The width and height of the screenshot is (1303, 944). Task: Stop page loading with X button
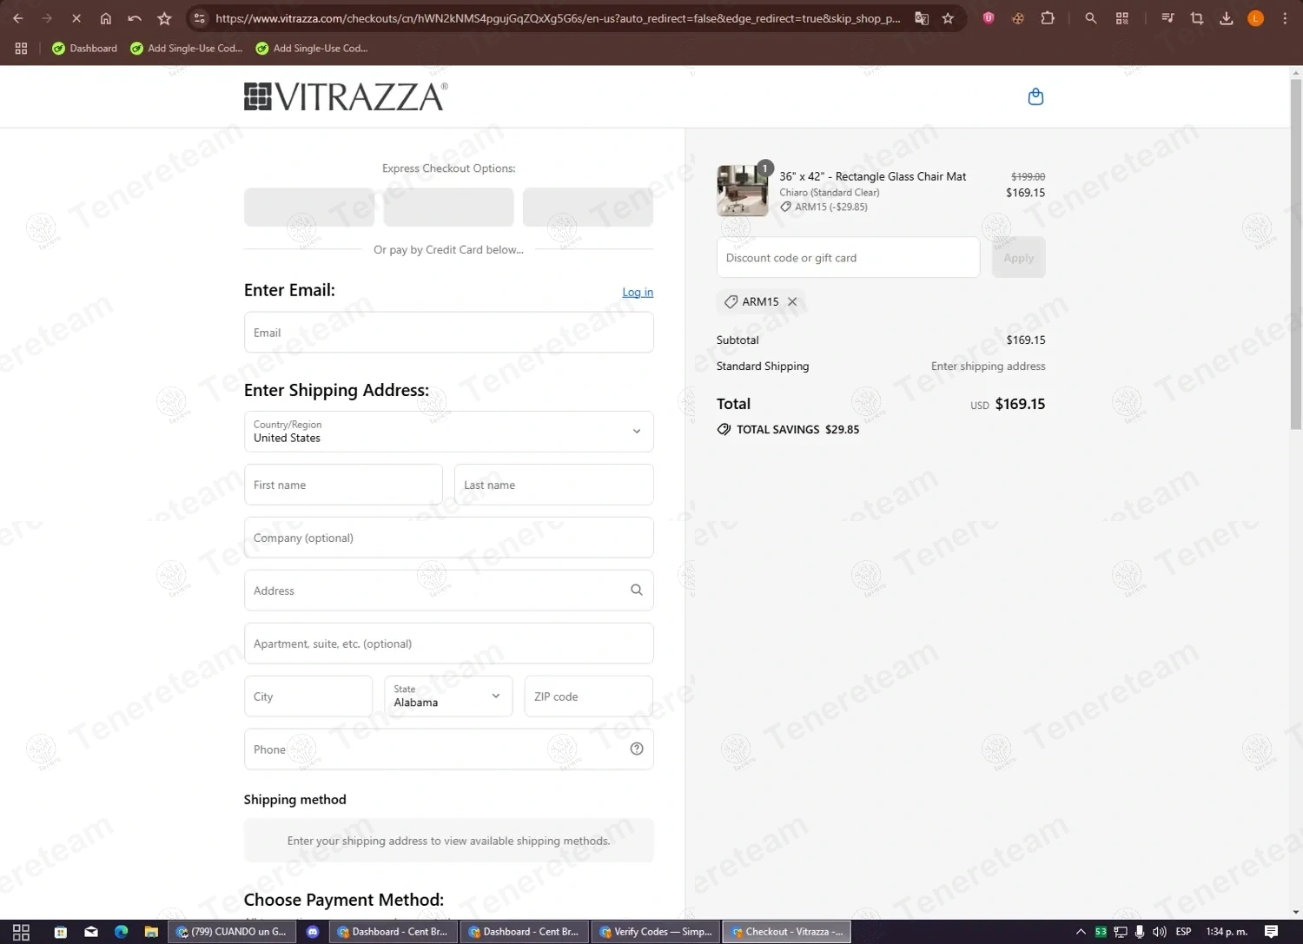click(x=76, y=18)
